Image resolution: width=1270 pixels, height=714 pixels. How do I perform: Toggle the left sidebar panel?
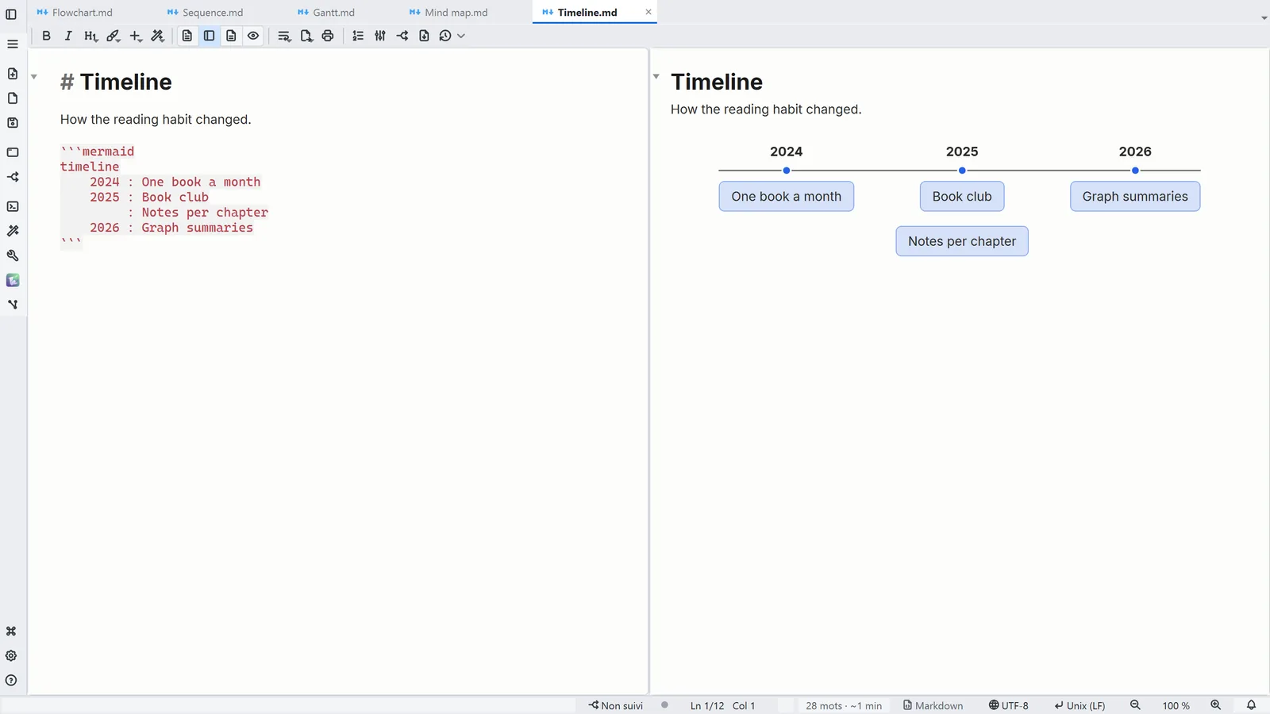[11, 14]
